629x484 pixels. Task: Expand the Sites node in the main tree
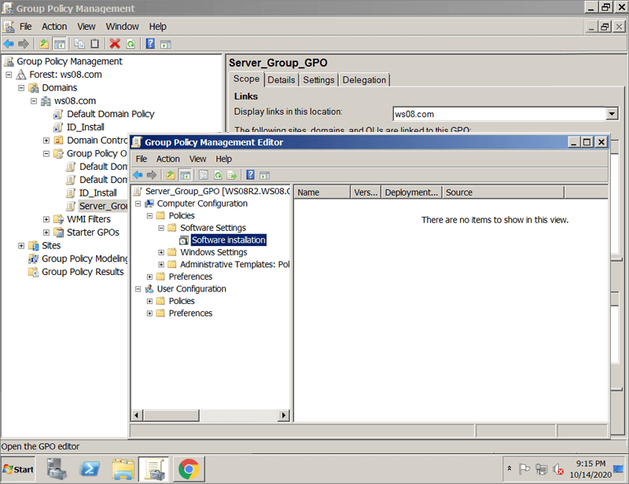[22, 246]
